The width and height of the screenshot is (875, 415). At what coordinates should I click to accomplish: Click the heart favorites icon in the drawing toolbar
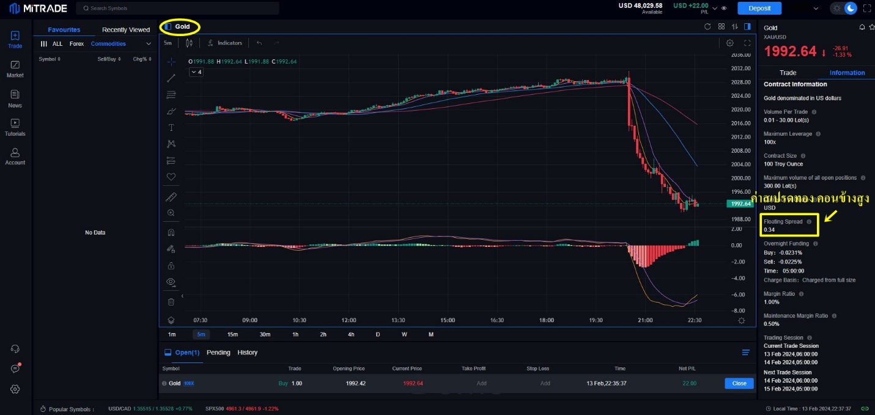point(171,177)
